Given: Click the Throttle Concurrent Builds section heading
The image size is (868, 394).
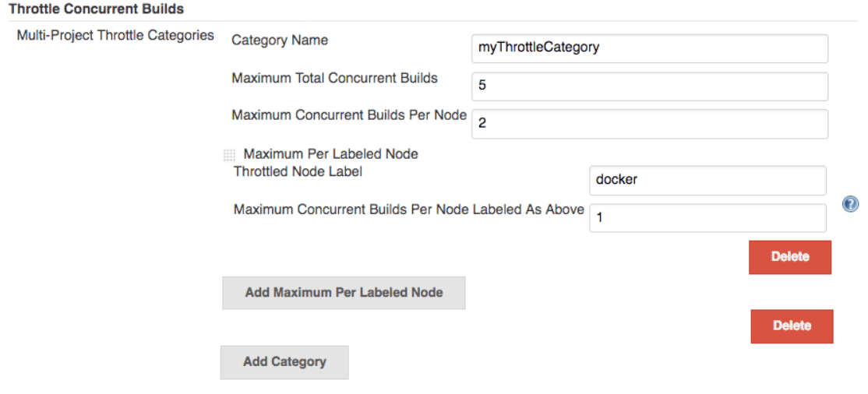Looking at the screenshot, I should (x=96, y=9).
